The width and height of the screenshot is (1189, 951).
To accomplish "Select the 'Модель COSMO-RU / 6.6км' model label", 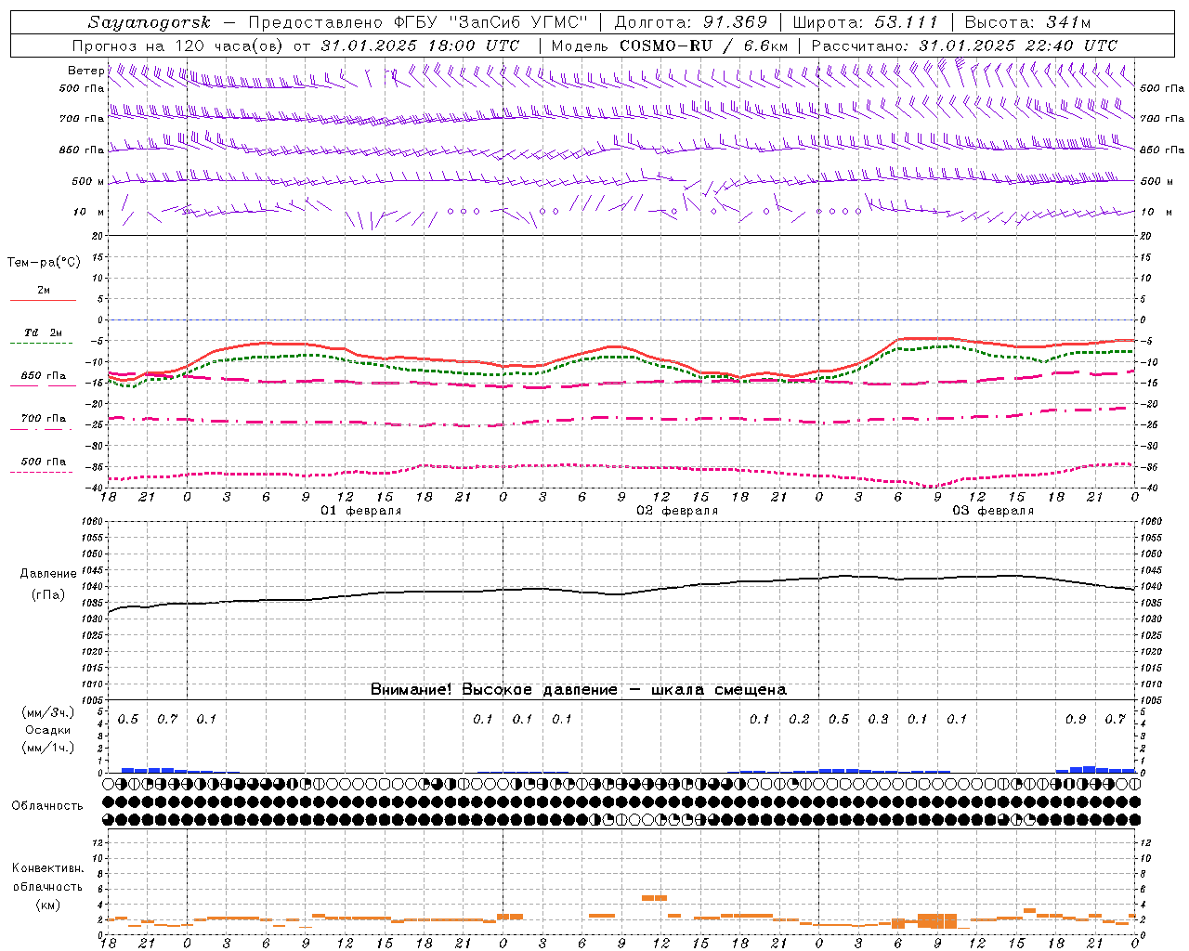I will [670, 46].
